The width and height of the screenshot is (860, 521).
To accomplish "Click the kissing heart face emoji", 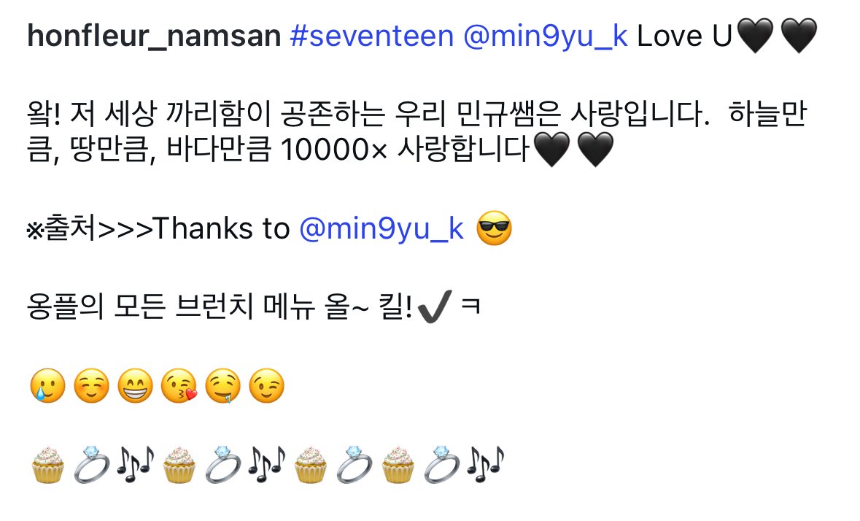I will click(179, 386).
